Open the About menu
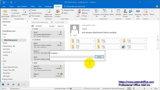The height and width of the screenshot is (90, 160). [152, 13]
